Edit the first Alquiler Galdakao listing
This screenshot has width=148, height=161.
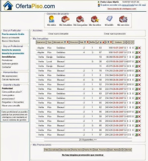(x=136, y=48)
